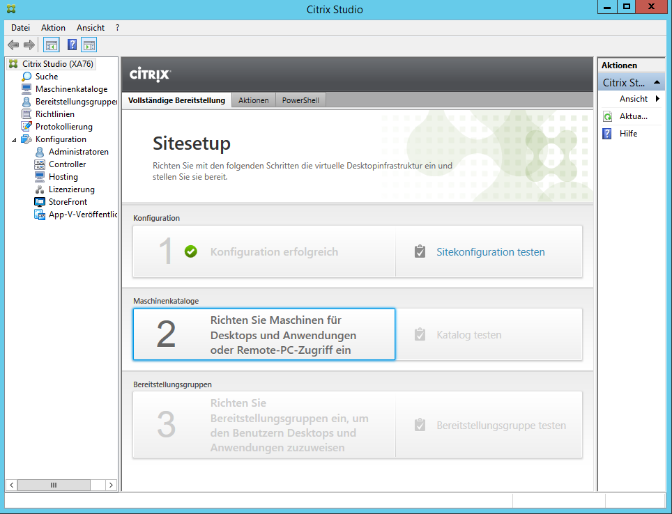Click the Citrix Studio icon in title bar
Viewport: 672px width, 514px height.
tap(11, 8)
